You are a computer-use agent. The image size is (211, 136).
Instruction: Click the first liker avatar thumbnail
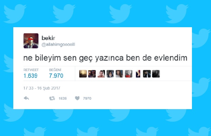(83, 74)
